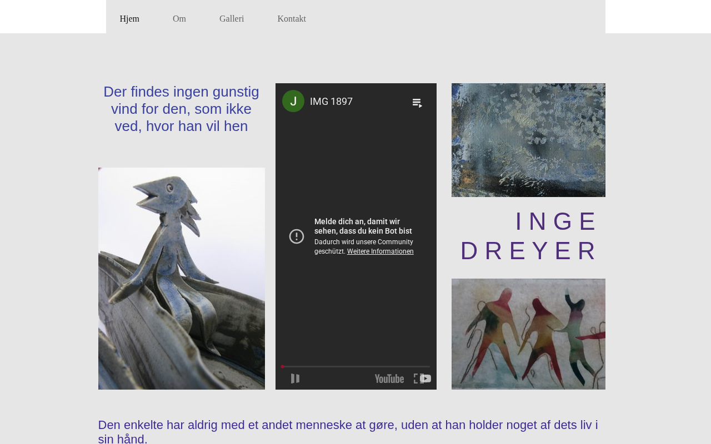Viewport: 711px width, 444px height.
Task: Click the exclamation warning icon
Action: point(297,236)
